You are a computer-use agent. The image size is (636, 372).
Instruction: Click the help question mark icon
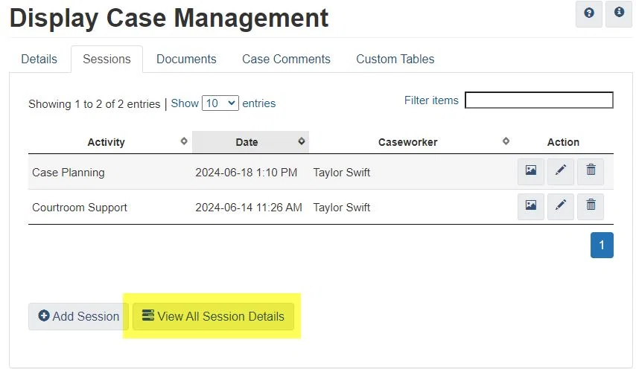point(589,13)
